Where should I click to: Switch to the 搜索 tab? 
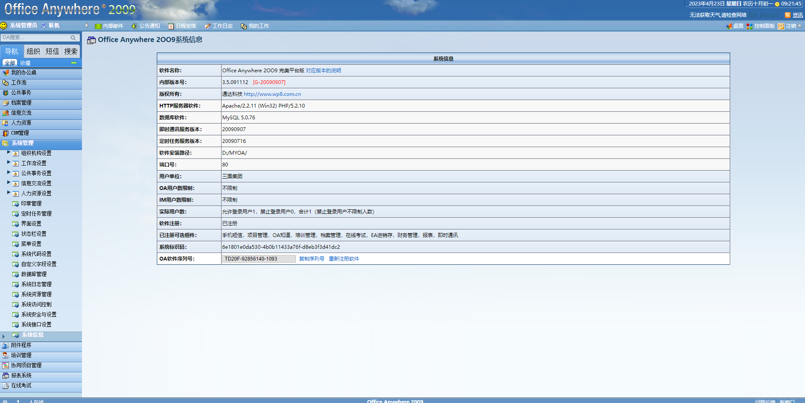click(x=71, y=51)
